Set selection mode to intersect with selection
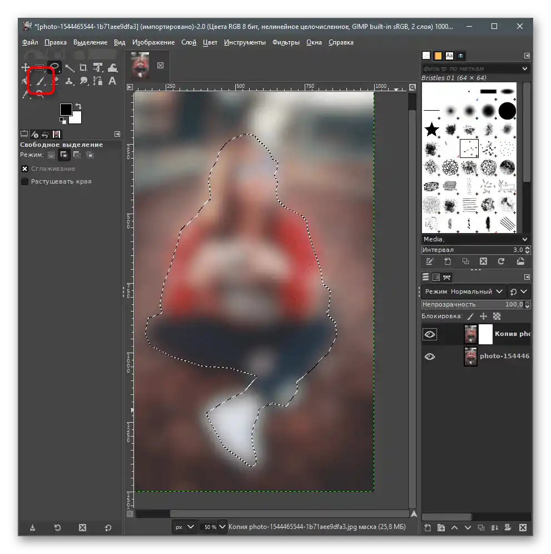The width and height of the screenshot is (551, 554). [90, 155]
